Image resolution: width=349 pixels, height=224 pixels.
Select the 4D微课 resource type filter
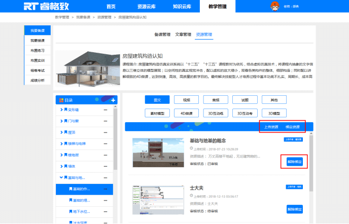[186, 113]
